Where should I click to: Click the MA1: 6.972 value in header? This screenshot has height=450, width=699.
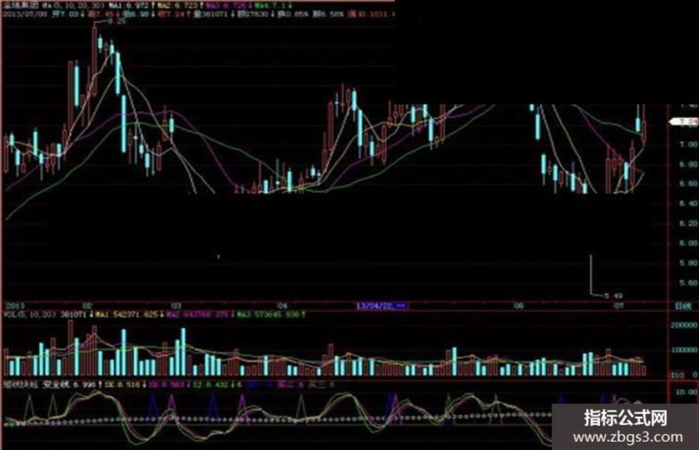tap(131, 6)
